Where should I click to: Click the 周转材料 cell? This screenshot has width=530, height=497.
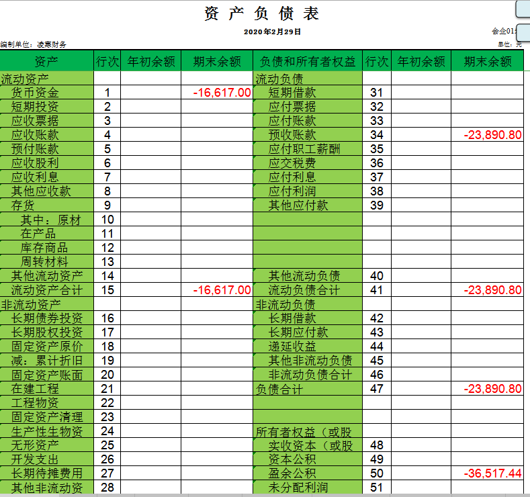(46, 262)
